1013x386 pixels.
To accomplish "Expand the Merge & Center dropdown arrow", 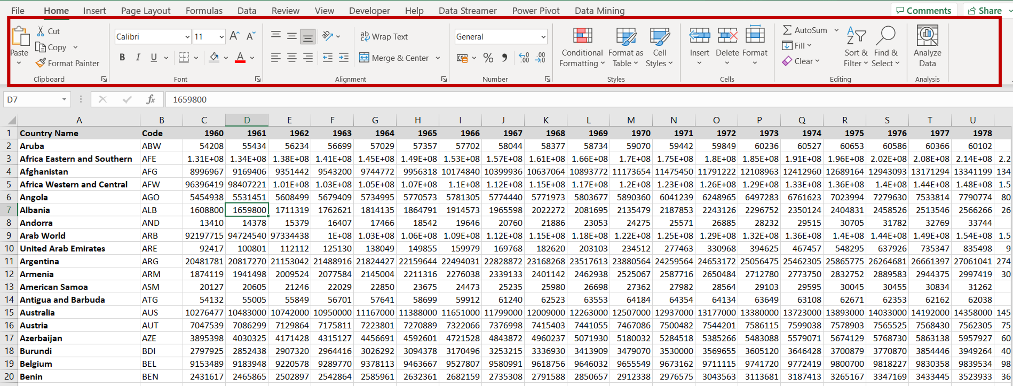I will pyautogui.click(x=438, y=58).
